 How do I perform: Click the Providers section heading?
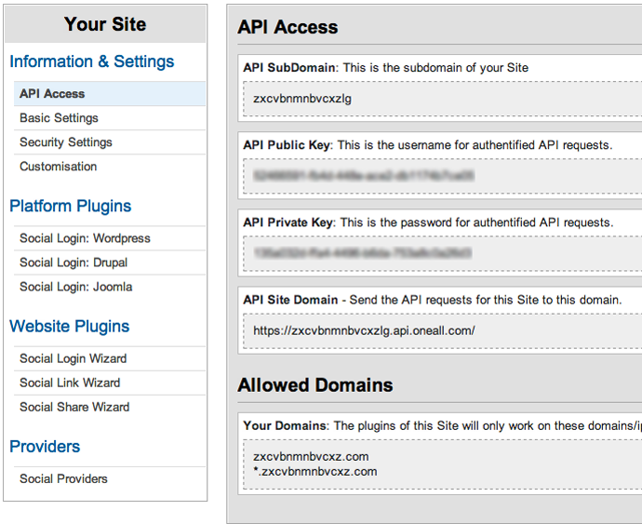click(45, 446)
